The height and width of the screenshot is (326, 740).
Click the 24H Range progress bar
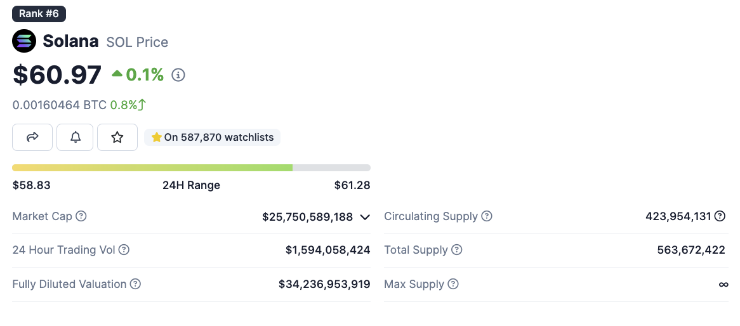pyautogui.click(x=191, y=167)
